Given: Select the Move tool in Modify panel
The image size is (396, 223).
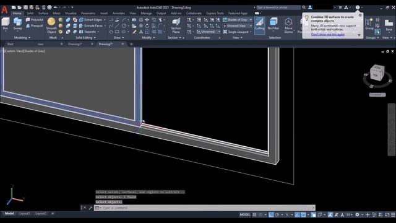Looking at the screenshot, I should pos(147,20).
